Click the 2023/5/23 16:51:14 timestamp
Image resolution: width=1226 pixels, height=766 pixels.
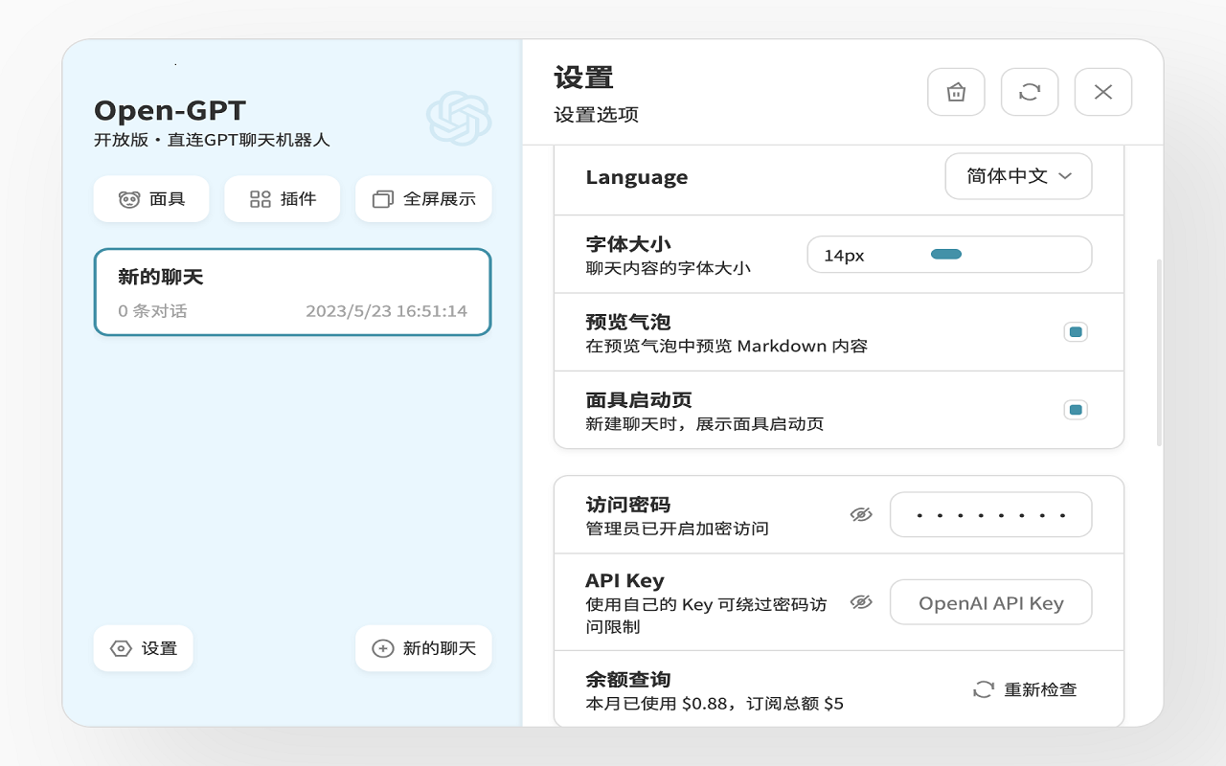pos(387,311)
